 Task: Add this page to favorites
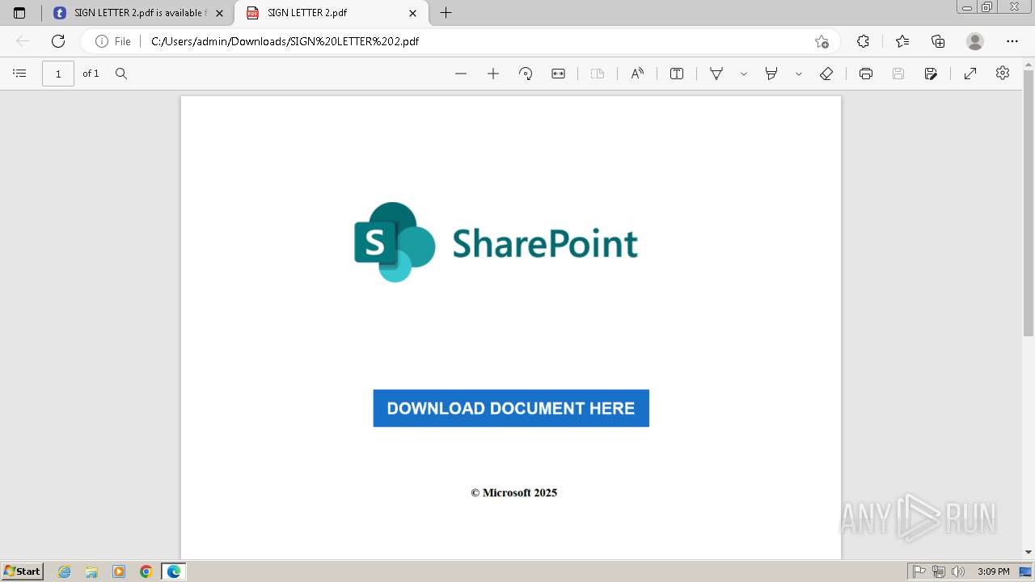click(822, 41)
